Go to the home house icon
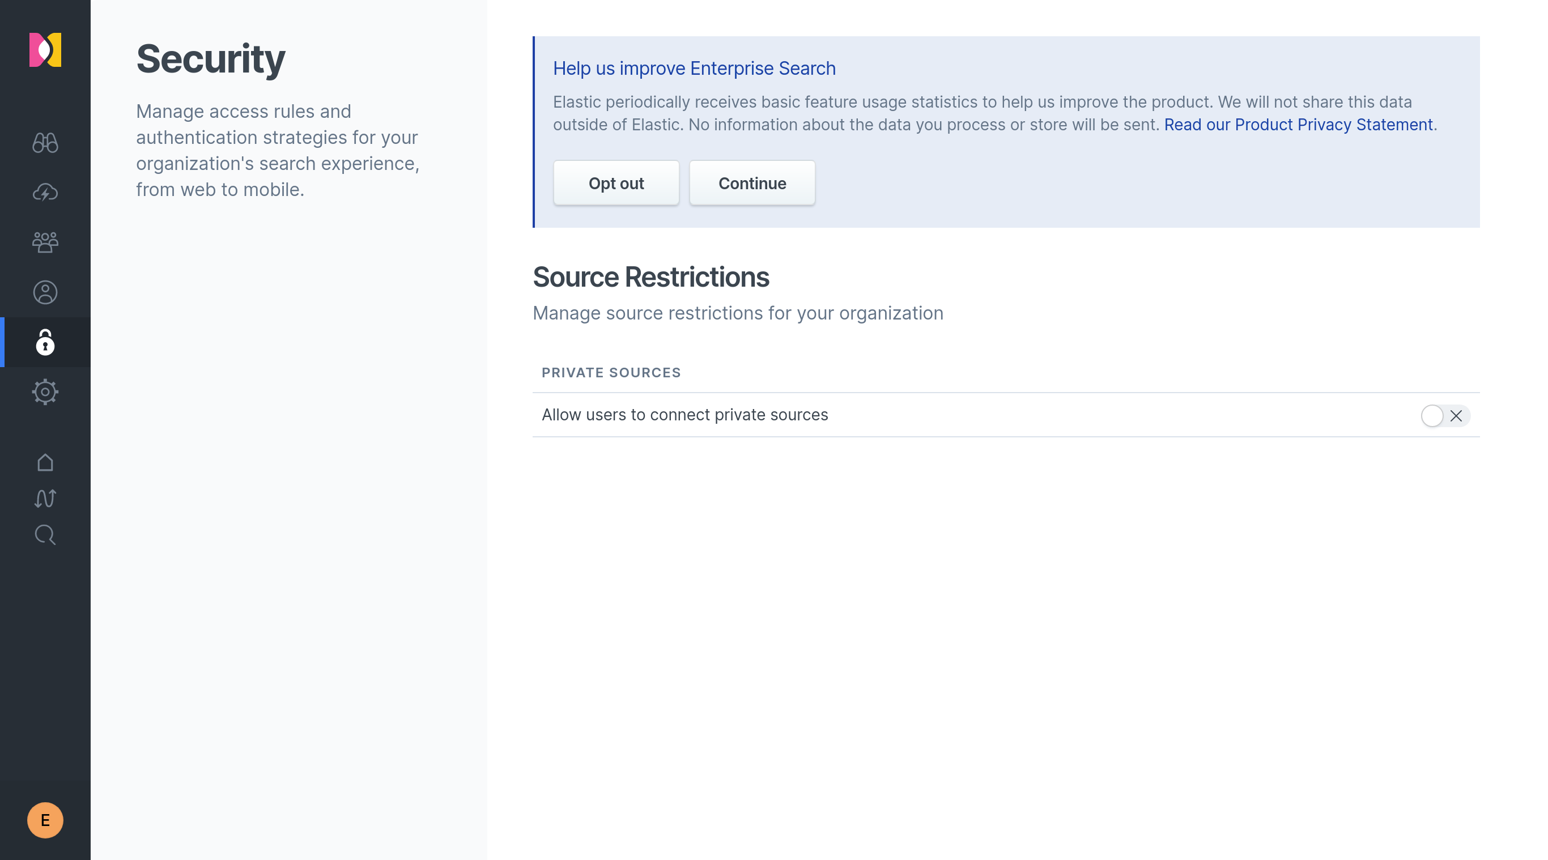The width and height of the screenshot is (1548, 860). (x=45, y=462)
